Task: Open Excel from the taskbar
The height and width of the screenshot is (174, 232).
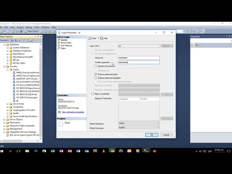Action: click(x=53, y=151)
